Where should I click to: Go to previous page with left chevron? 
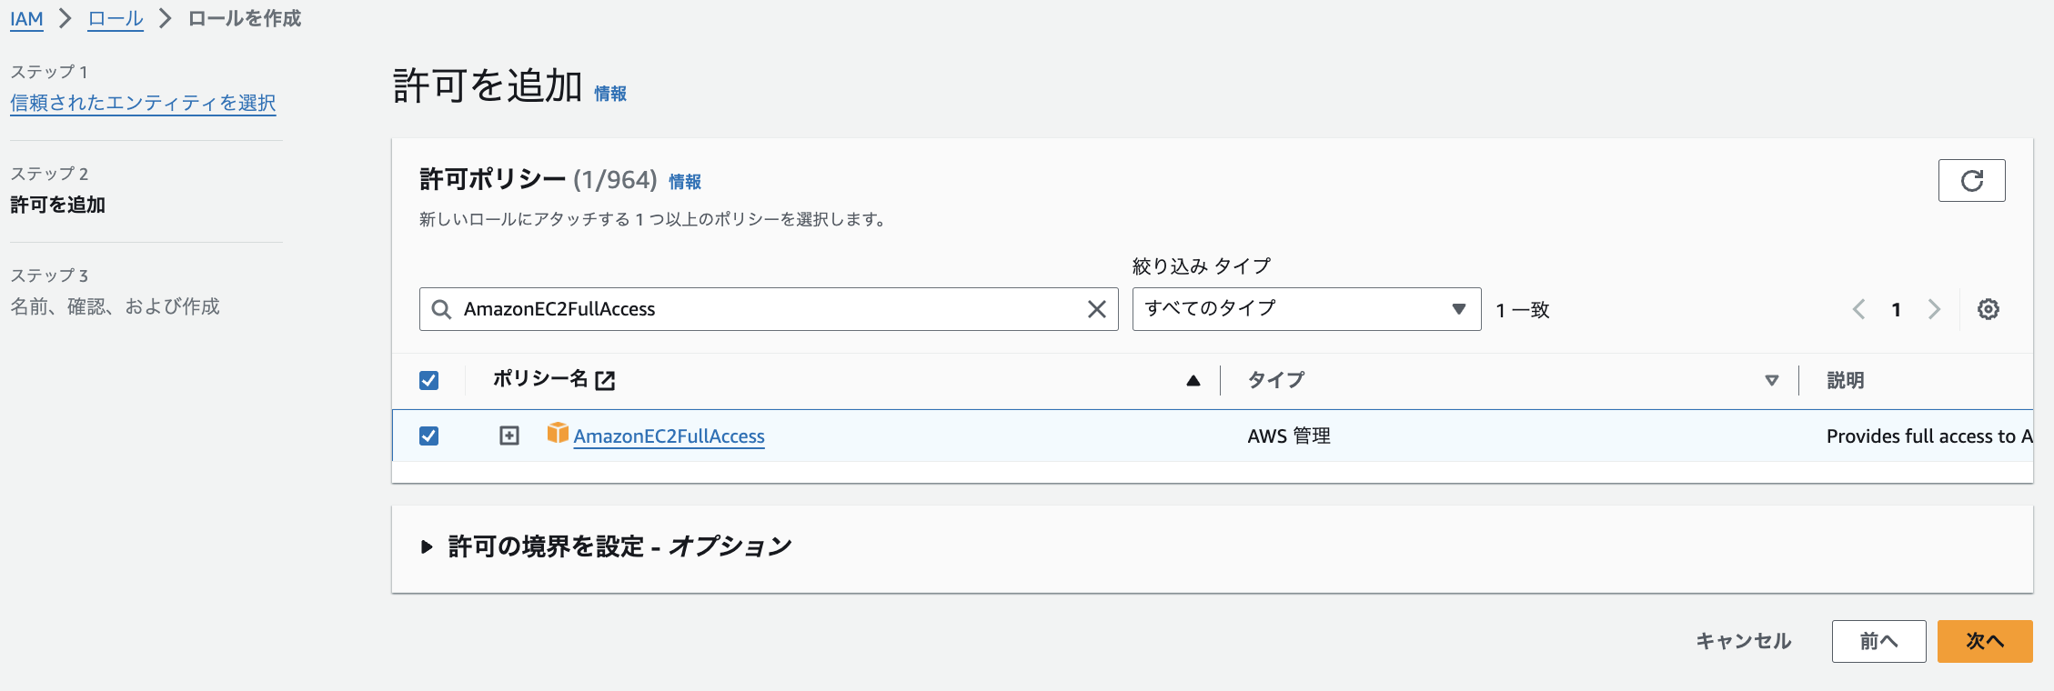click(1858, 309)
